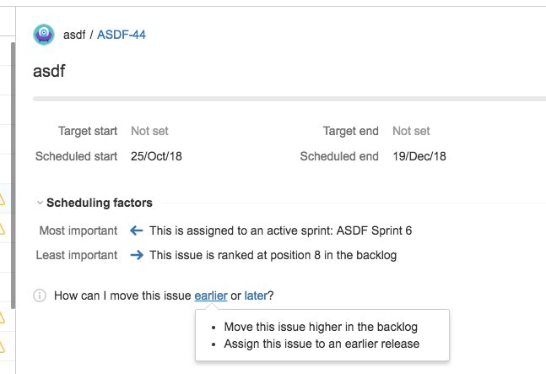Click the 'earlier' link
Viewport: 546px width, 374px height.
(x=210, y=295)
